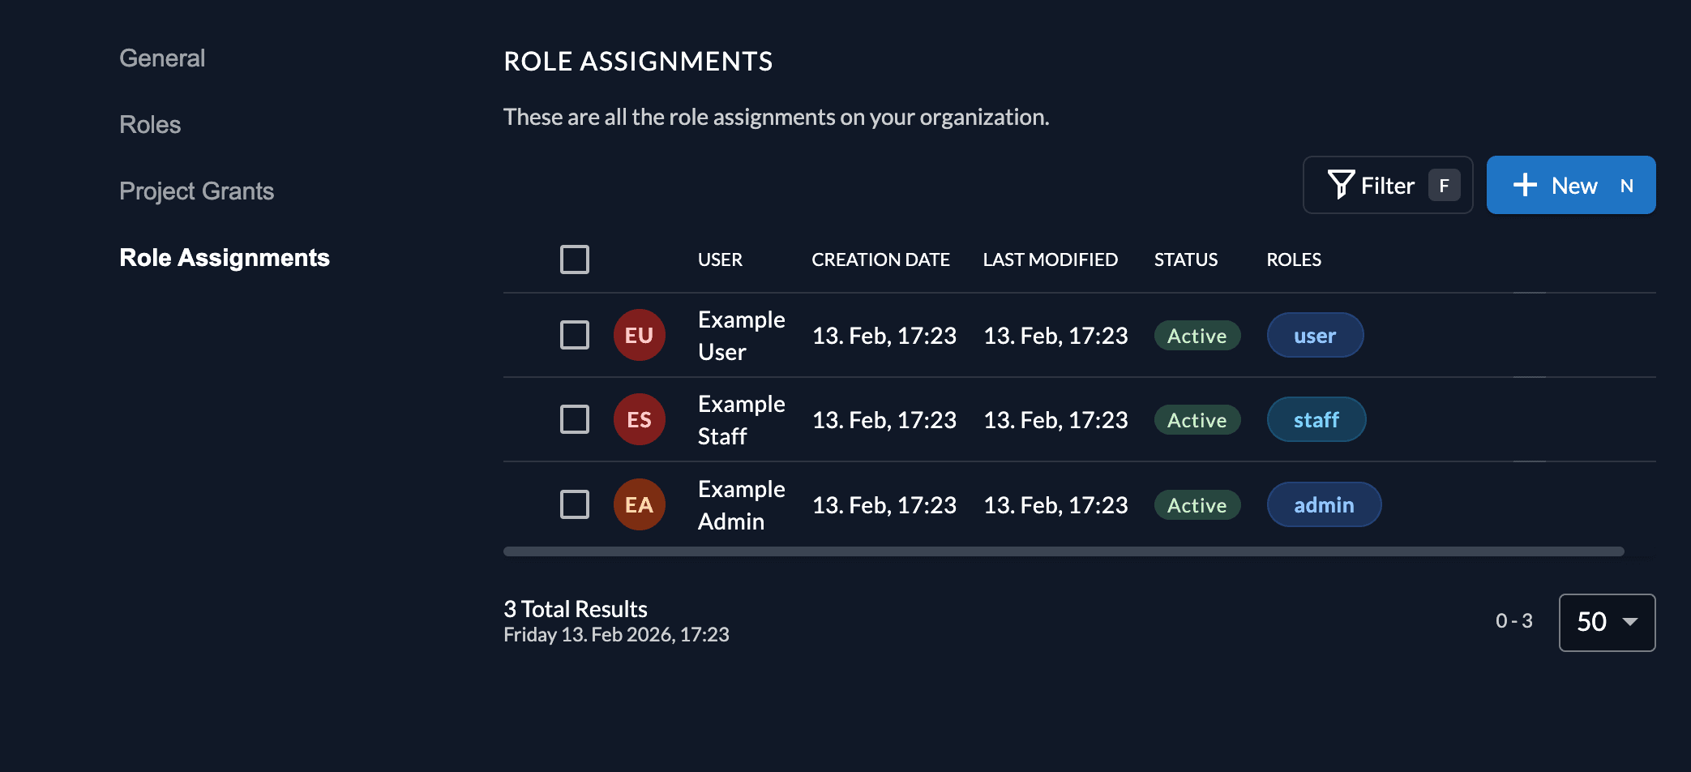This screenshot has width=1691, height=772.
Task: Open the Project Grants section
Action: [196, 191]
